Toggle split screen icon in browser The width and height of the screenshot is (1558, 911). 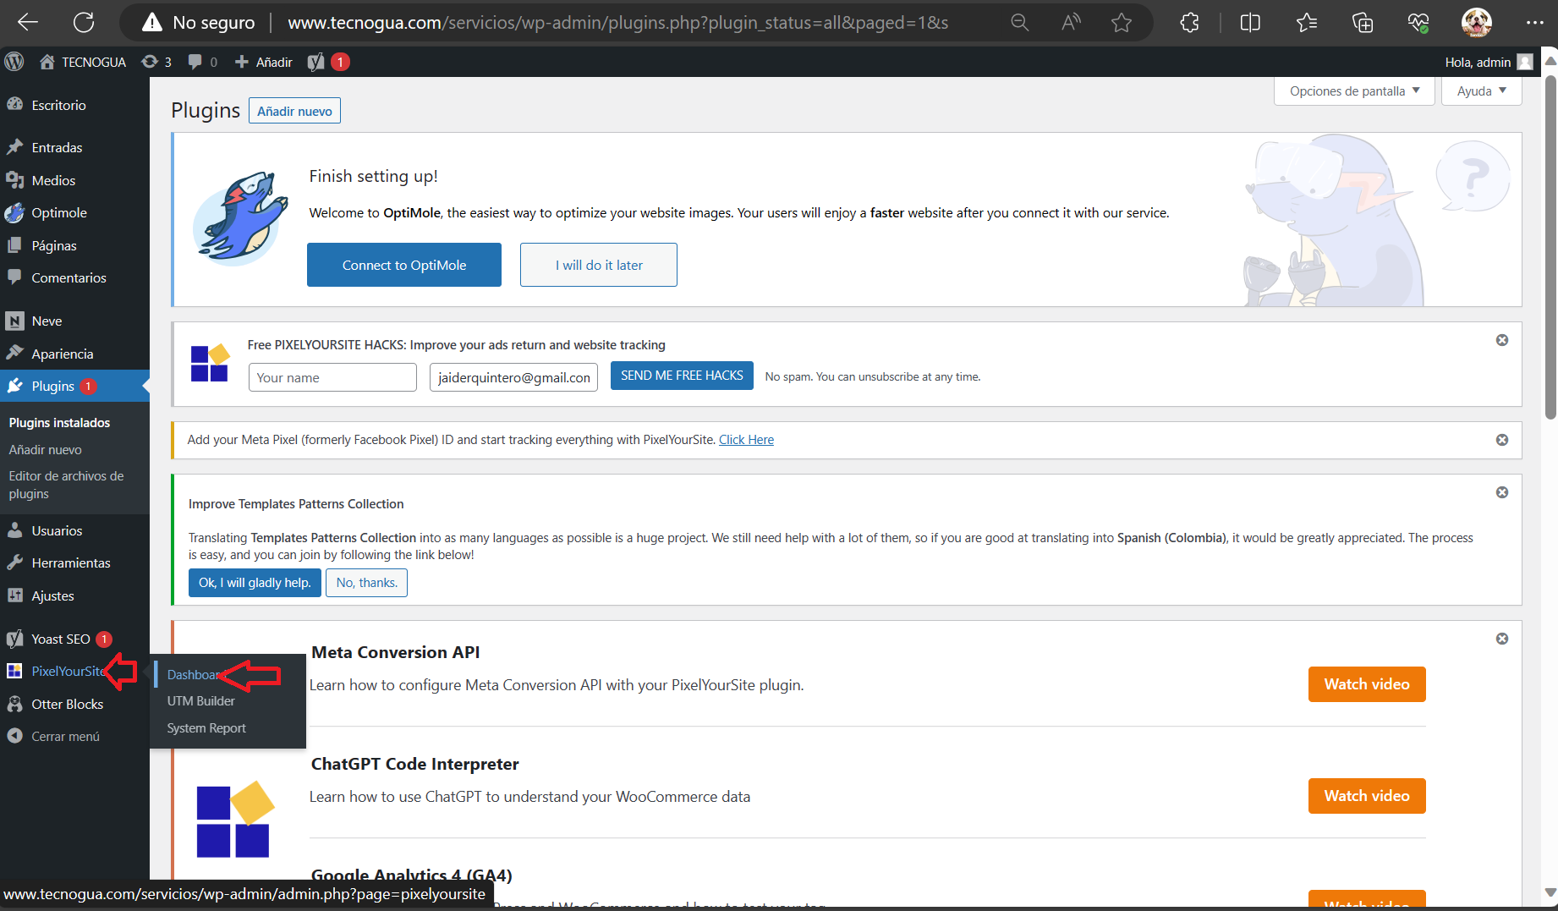coord(1250,23)
